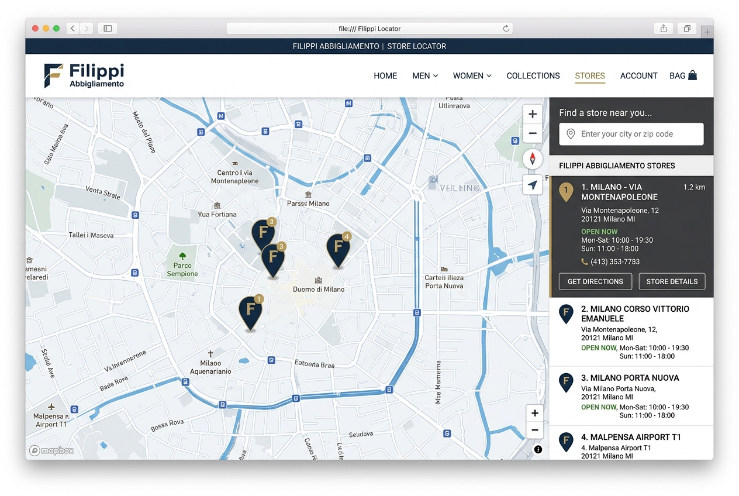Click 'OPEN NOW' status in store 1 card
The image size is (739, 496).
point(599,232)
